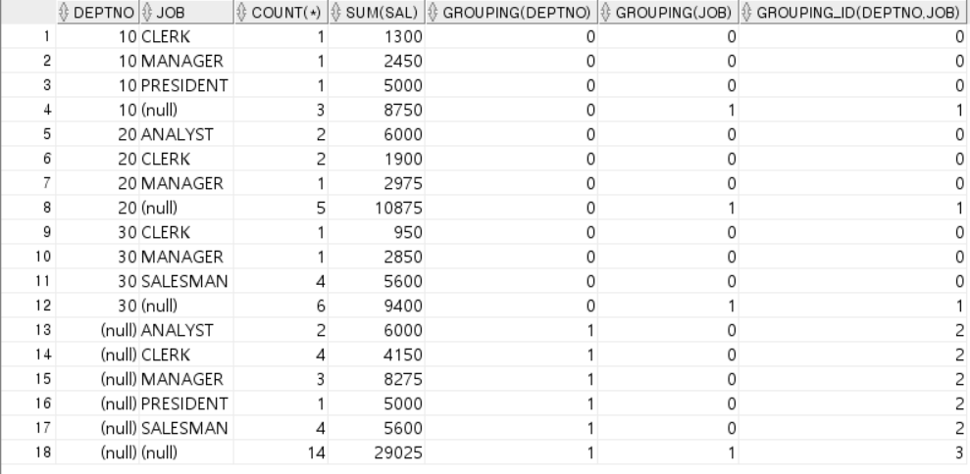
Task: Select the PRESIDENT cell in row 3
Action: 184,86
